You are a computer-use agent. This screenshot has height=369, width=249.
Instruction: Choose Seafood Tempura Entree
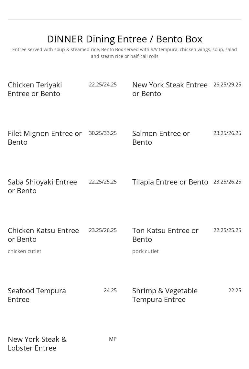[x=37, y=295]
